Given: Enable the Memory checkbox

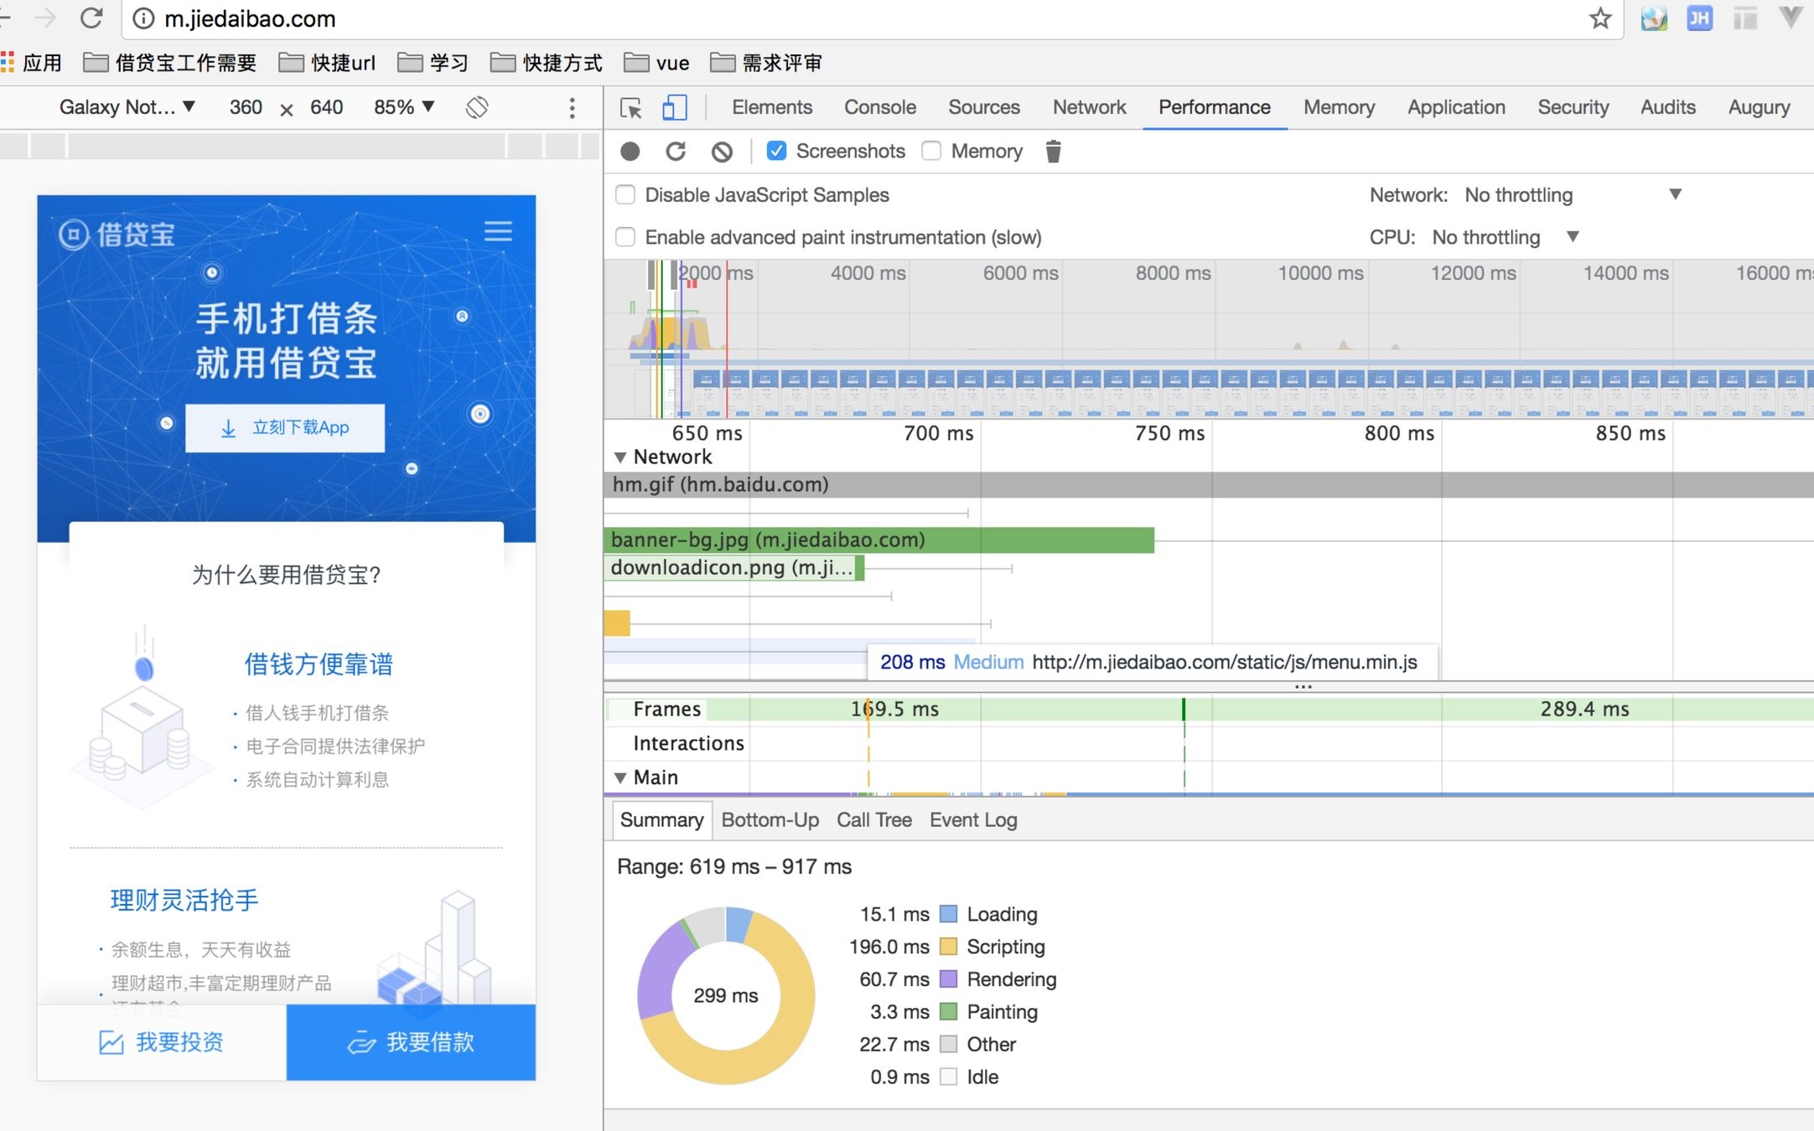Looking at the screenshot, I should [x=931, y=152].
